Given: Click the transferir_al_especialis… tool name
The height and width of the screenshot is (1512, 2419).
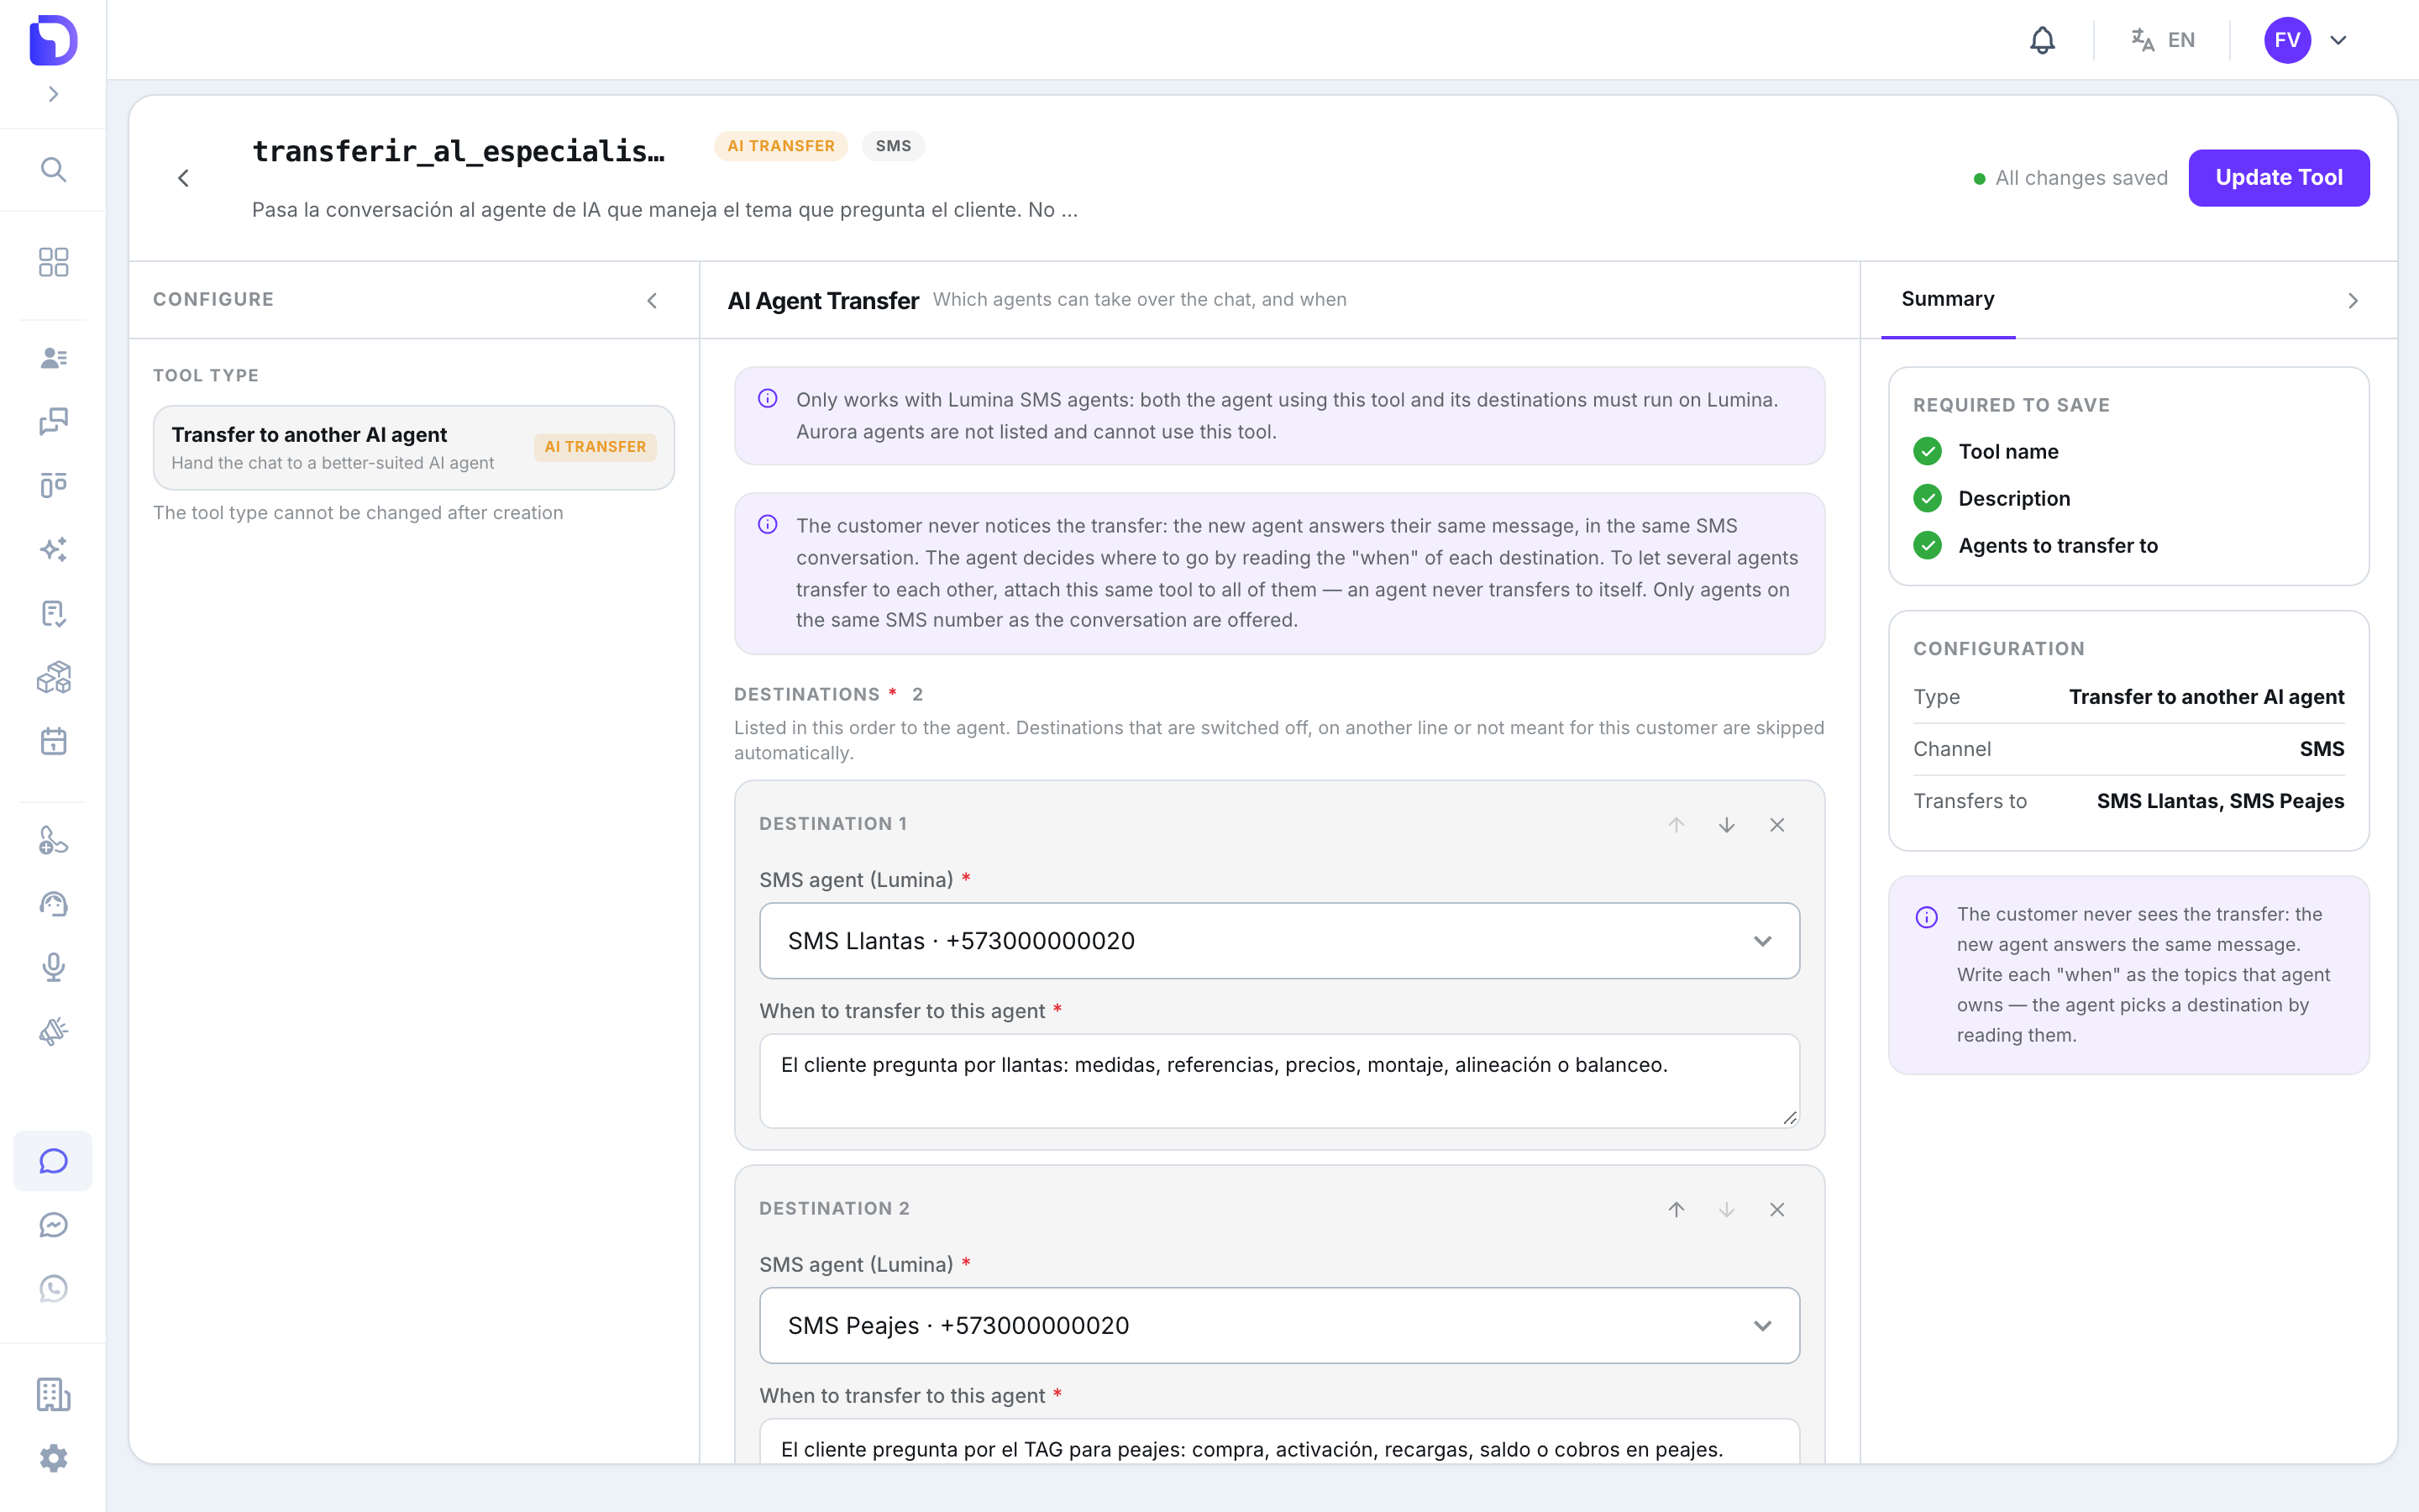Looking at the screenshot, I should 459,151.
